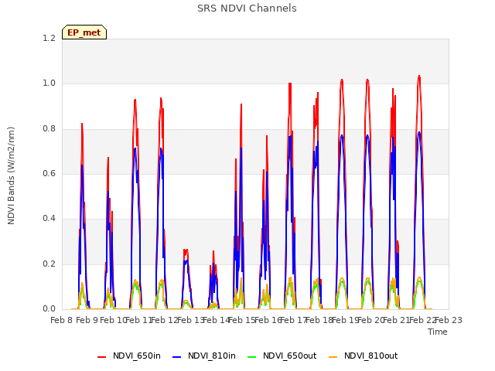Image resolution: width=495 pixels, height=371 pixels.
Task: Click the blue NDVI_810in legend swatch
Action: coord(177,356)
